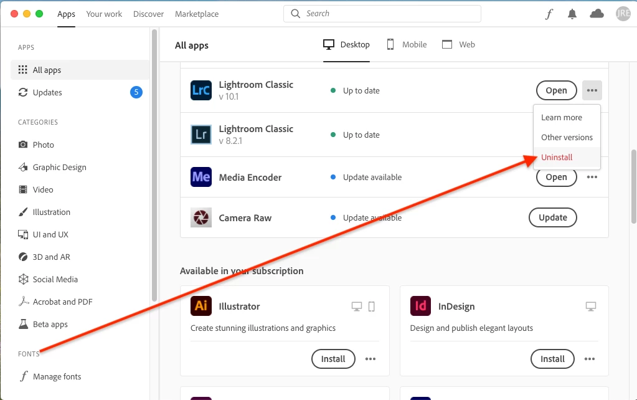Click the Camera Raw app icon
This screenshot has height=400, width=637.
[x=201, y=217]
